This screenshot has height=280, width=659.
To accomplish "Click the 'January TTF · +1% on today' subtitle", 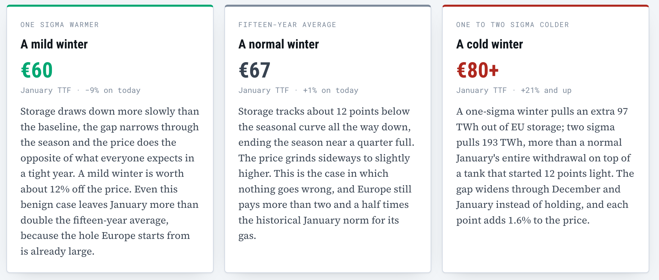I will coord(298,90).
